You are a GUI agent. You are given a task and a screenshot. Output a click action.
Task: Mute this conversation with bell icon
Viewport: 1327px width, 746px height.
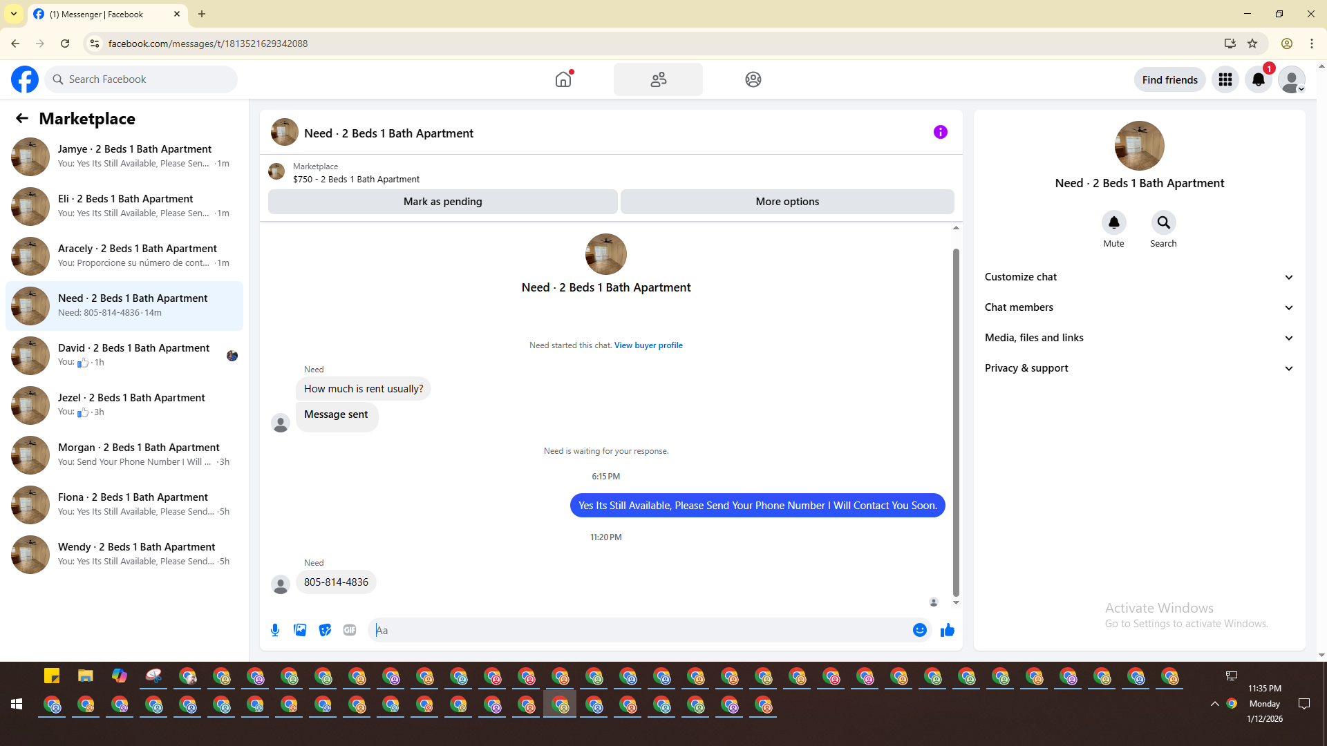[1113, 222]
